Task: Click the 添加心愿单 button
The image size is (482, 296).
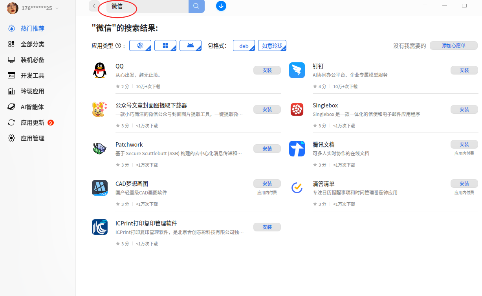Action: point(454,45)
